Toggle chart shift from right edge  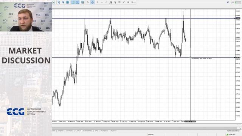click(x=77, y=2)
